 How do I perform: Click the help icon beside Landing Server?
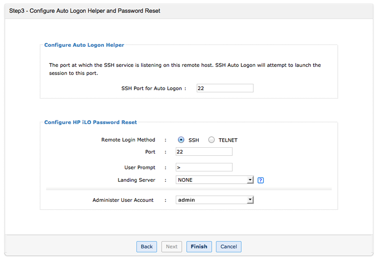(260, 180)
